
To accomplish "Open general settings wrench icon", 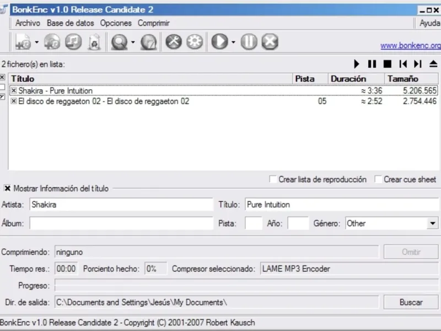I will (174, 42).
